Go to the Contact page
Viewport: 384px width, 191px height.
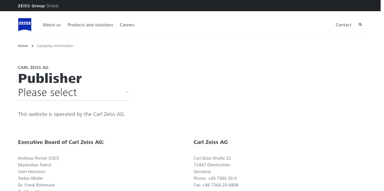tap(343, 25)
